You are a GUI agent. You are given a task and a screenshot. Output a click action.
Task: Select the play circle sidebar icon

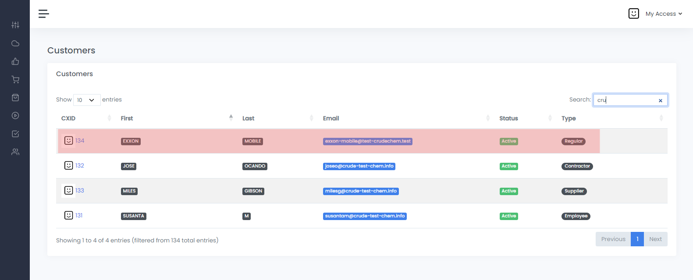(15, 115)
